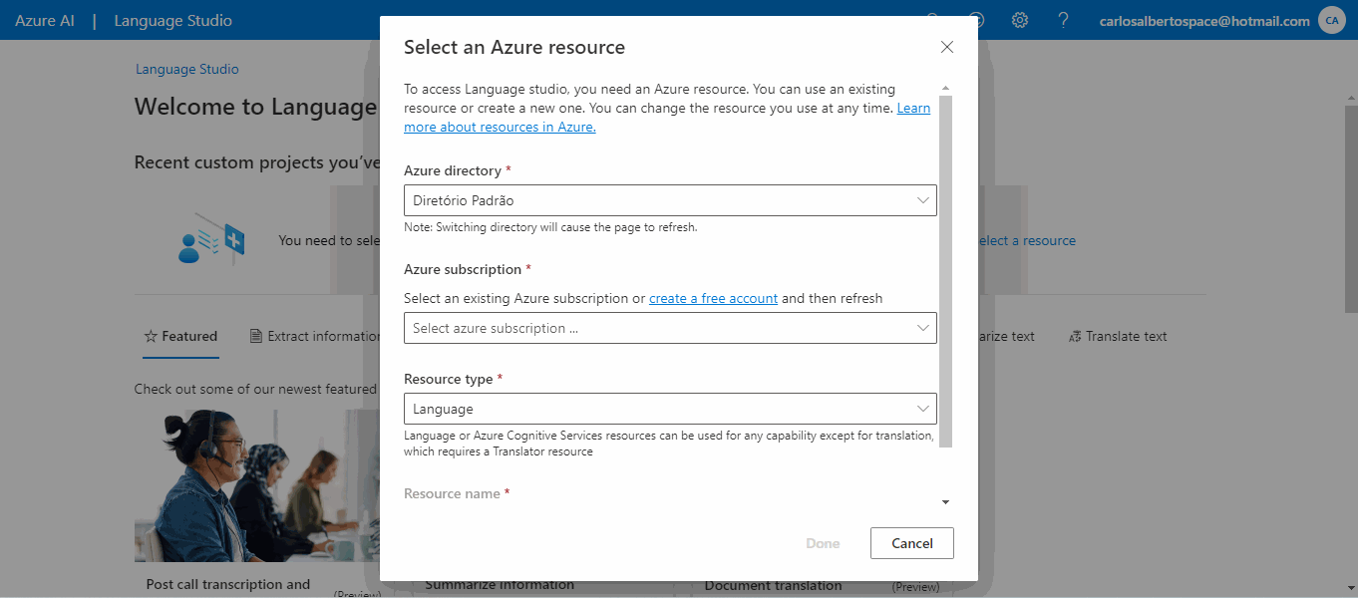Viewport: 1358px width, 598px height.
Task: Click the Post call transcription card title
Action: pyautogui.click(x=228, y=585)
